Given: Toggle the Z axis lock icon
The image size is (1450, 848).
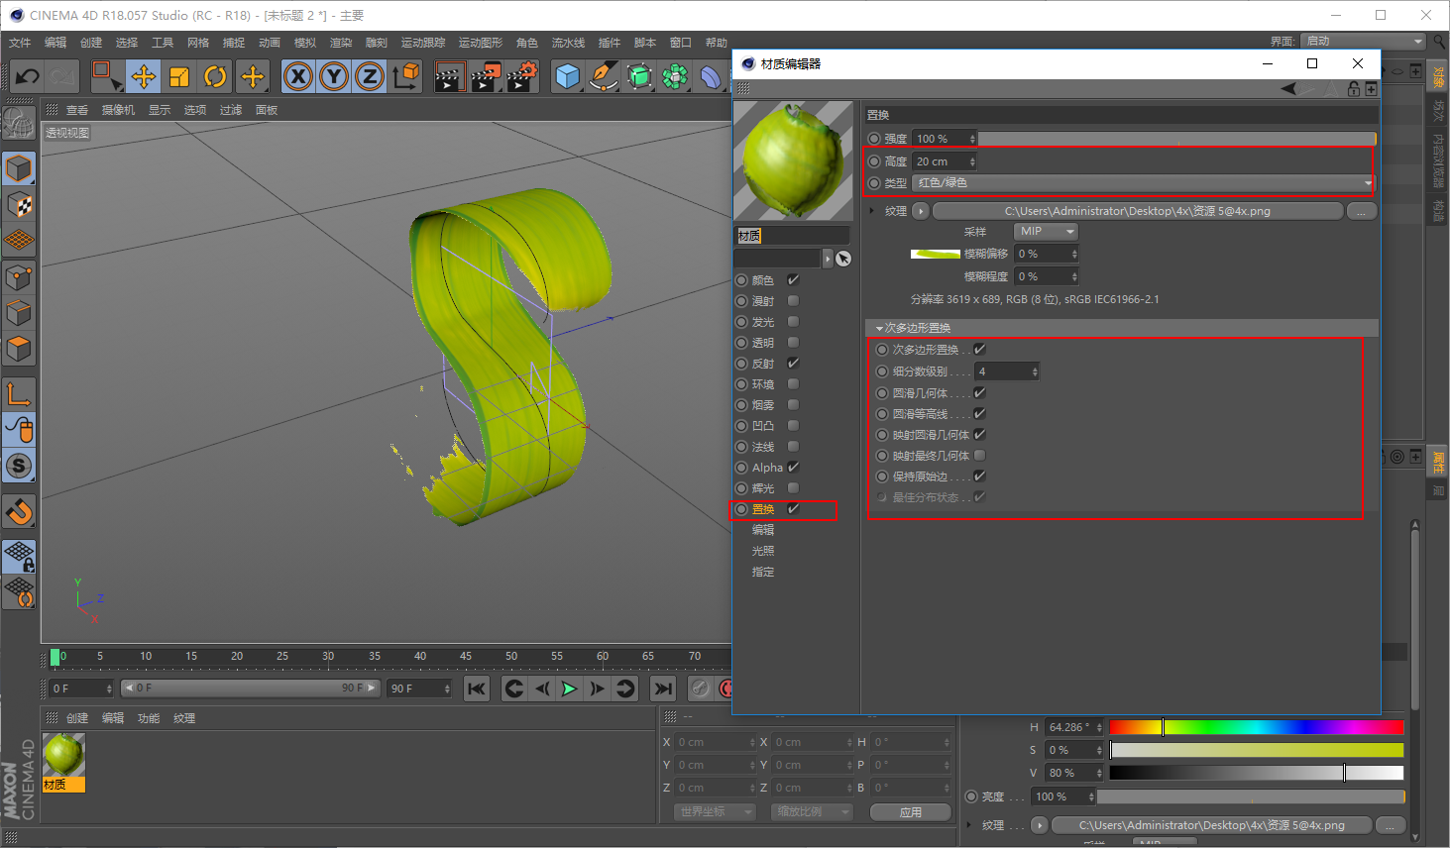Looking at the screenshot, I should point(370,76).
